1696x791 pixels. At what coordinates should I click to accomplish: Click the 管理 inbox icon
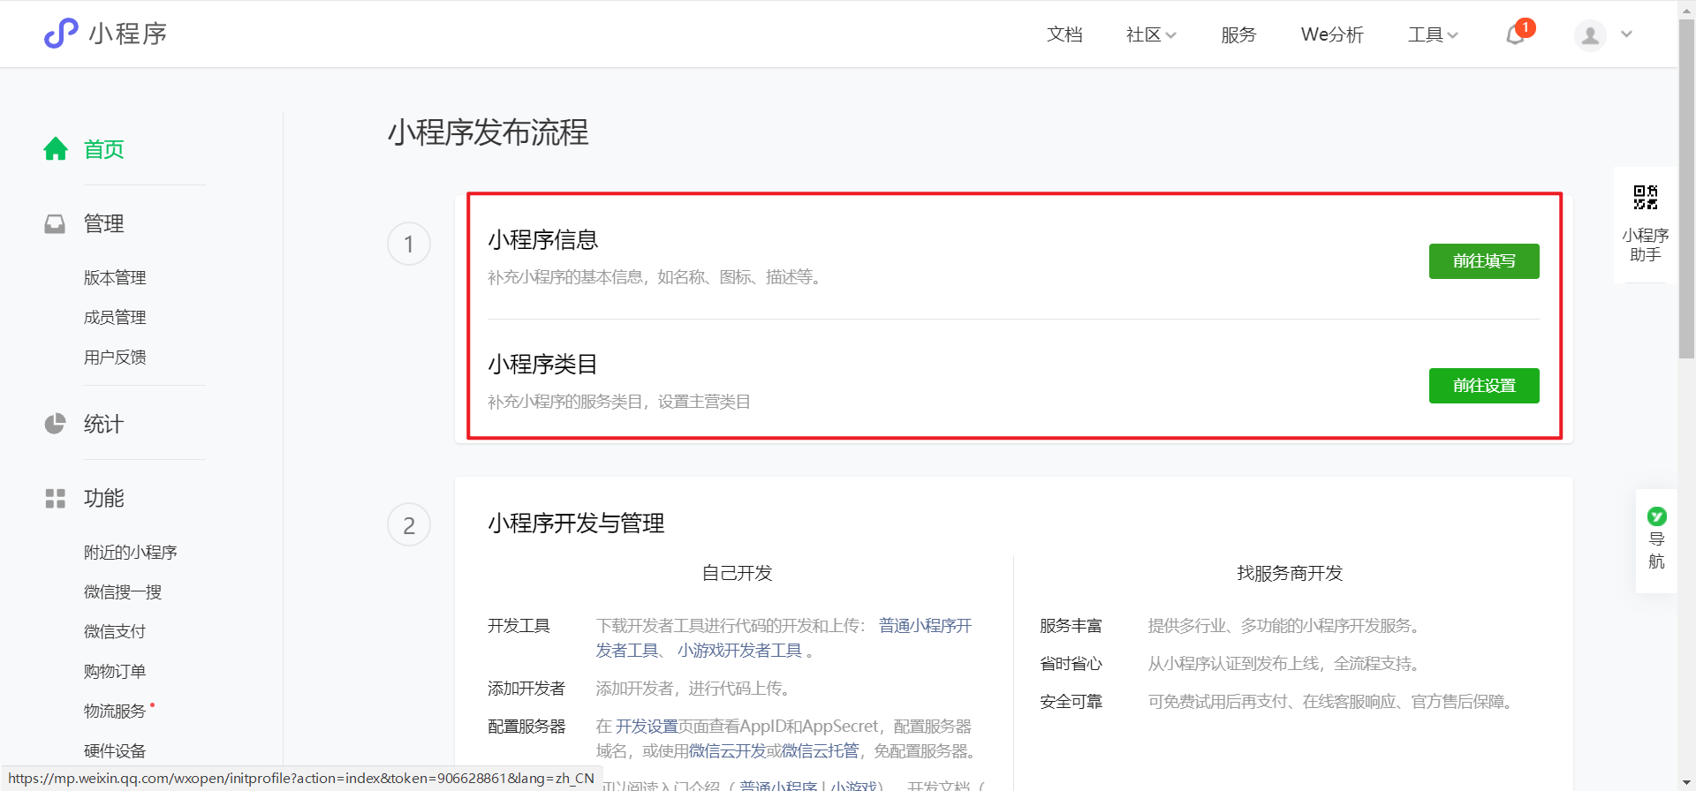(x=55, y=223)
